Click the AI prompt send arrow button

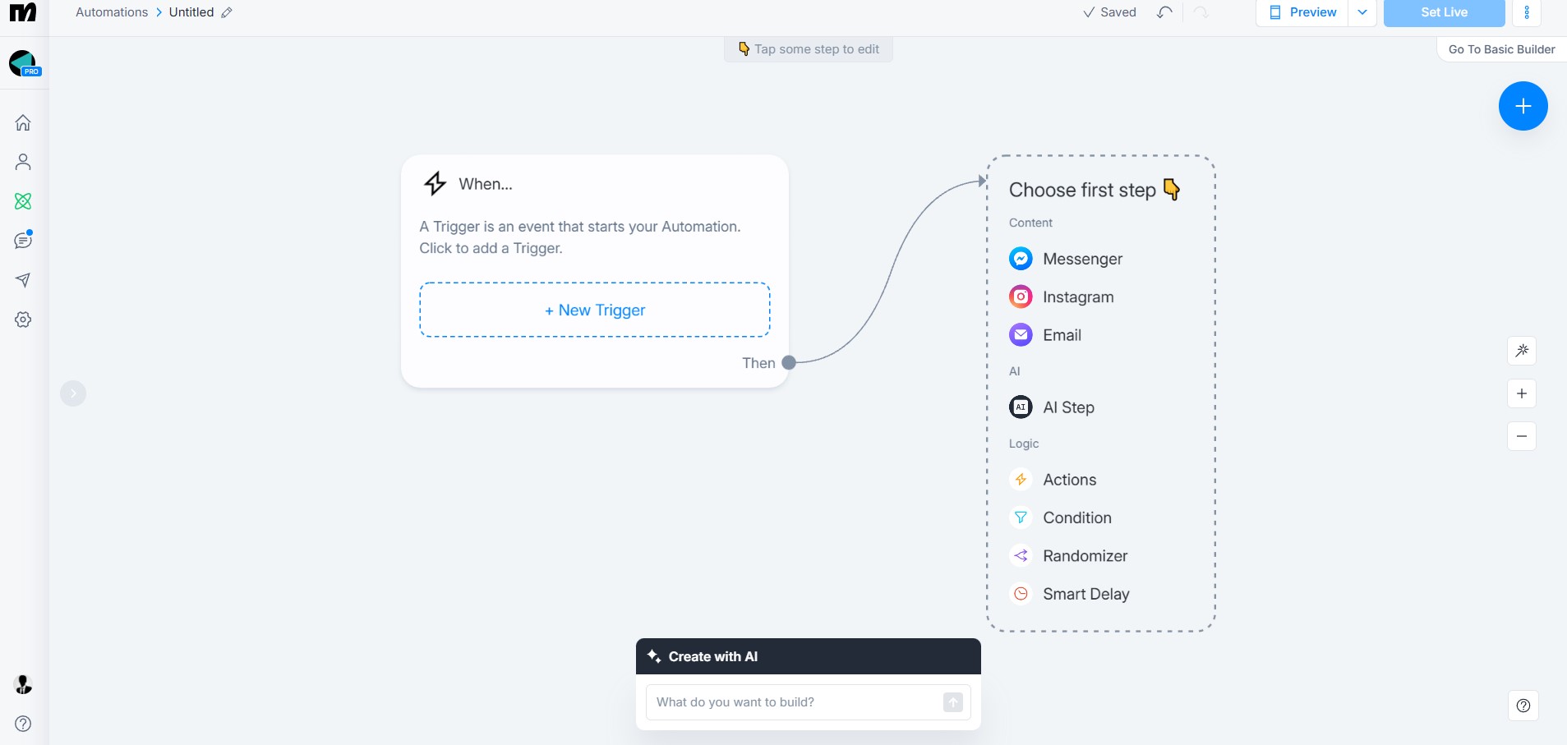(x=953, y=702)
